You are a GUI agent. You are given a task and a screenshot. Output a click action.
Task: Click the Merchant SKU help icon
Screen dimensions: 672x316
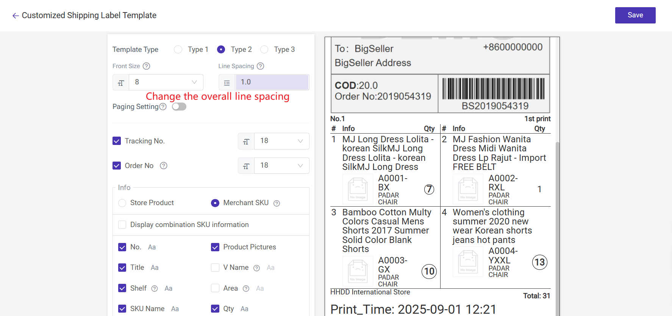277,203
